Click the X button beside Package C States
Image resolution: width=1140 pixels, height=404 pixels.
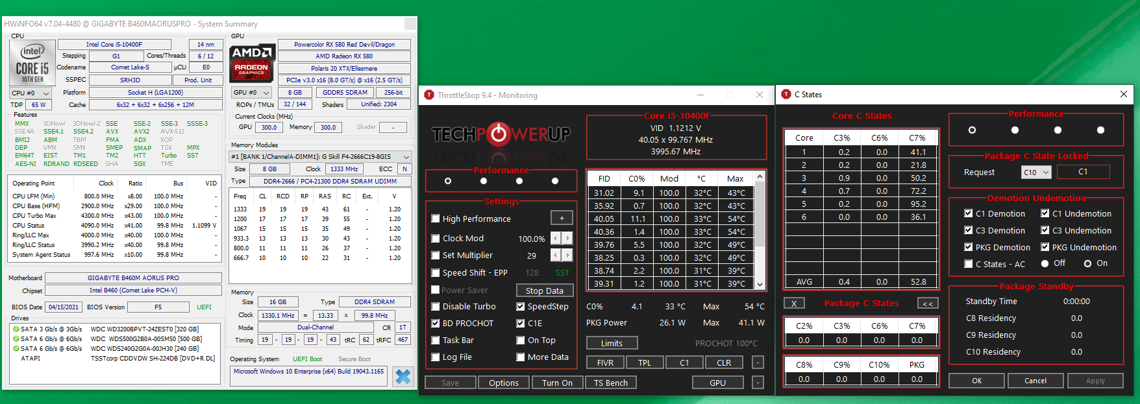tap(794, 303)
